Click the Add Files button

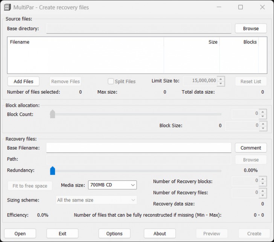coord(23,81)
